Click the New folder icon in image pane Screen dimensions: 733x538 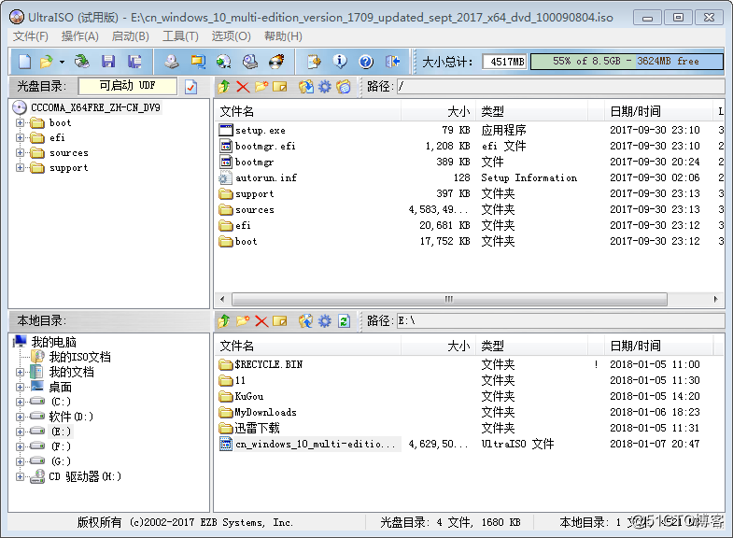tap(261, 87)
